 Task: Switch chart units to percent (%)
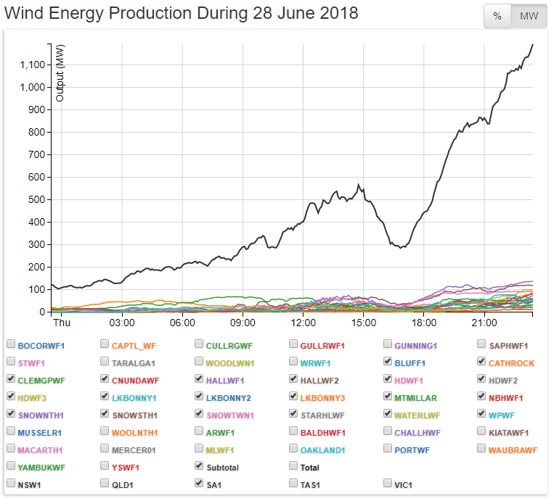[x=497, y=17]
